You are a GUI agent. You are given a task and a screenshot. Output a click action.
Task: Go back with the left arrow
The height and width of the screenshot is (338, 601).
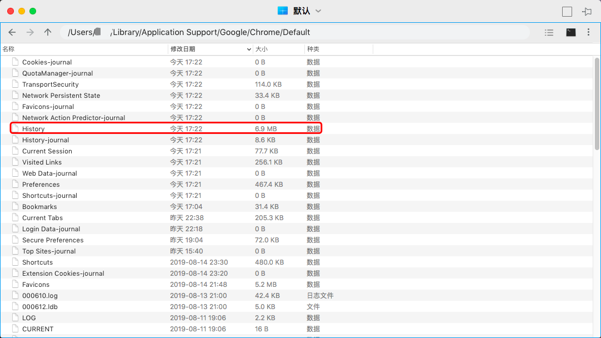(12, 32)
